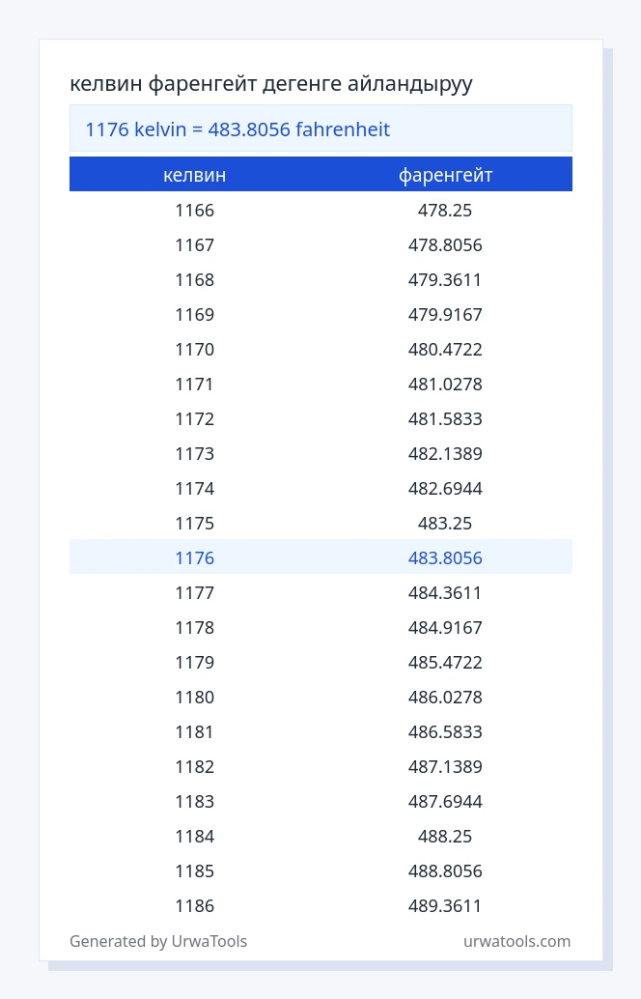Click the фаренгейт column header
This screenshot has width=641, height=999.
(x=446, y=175)
